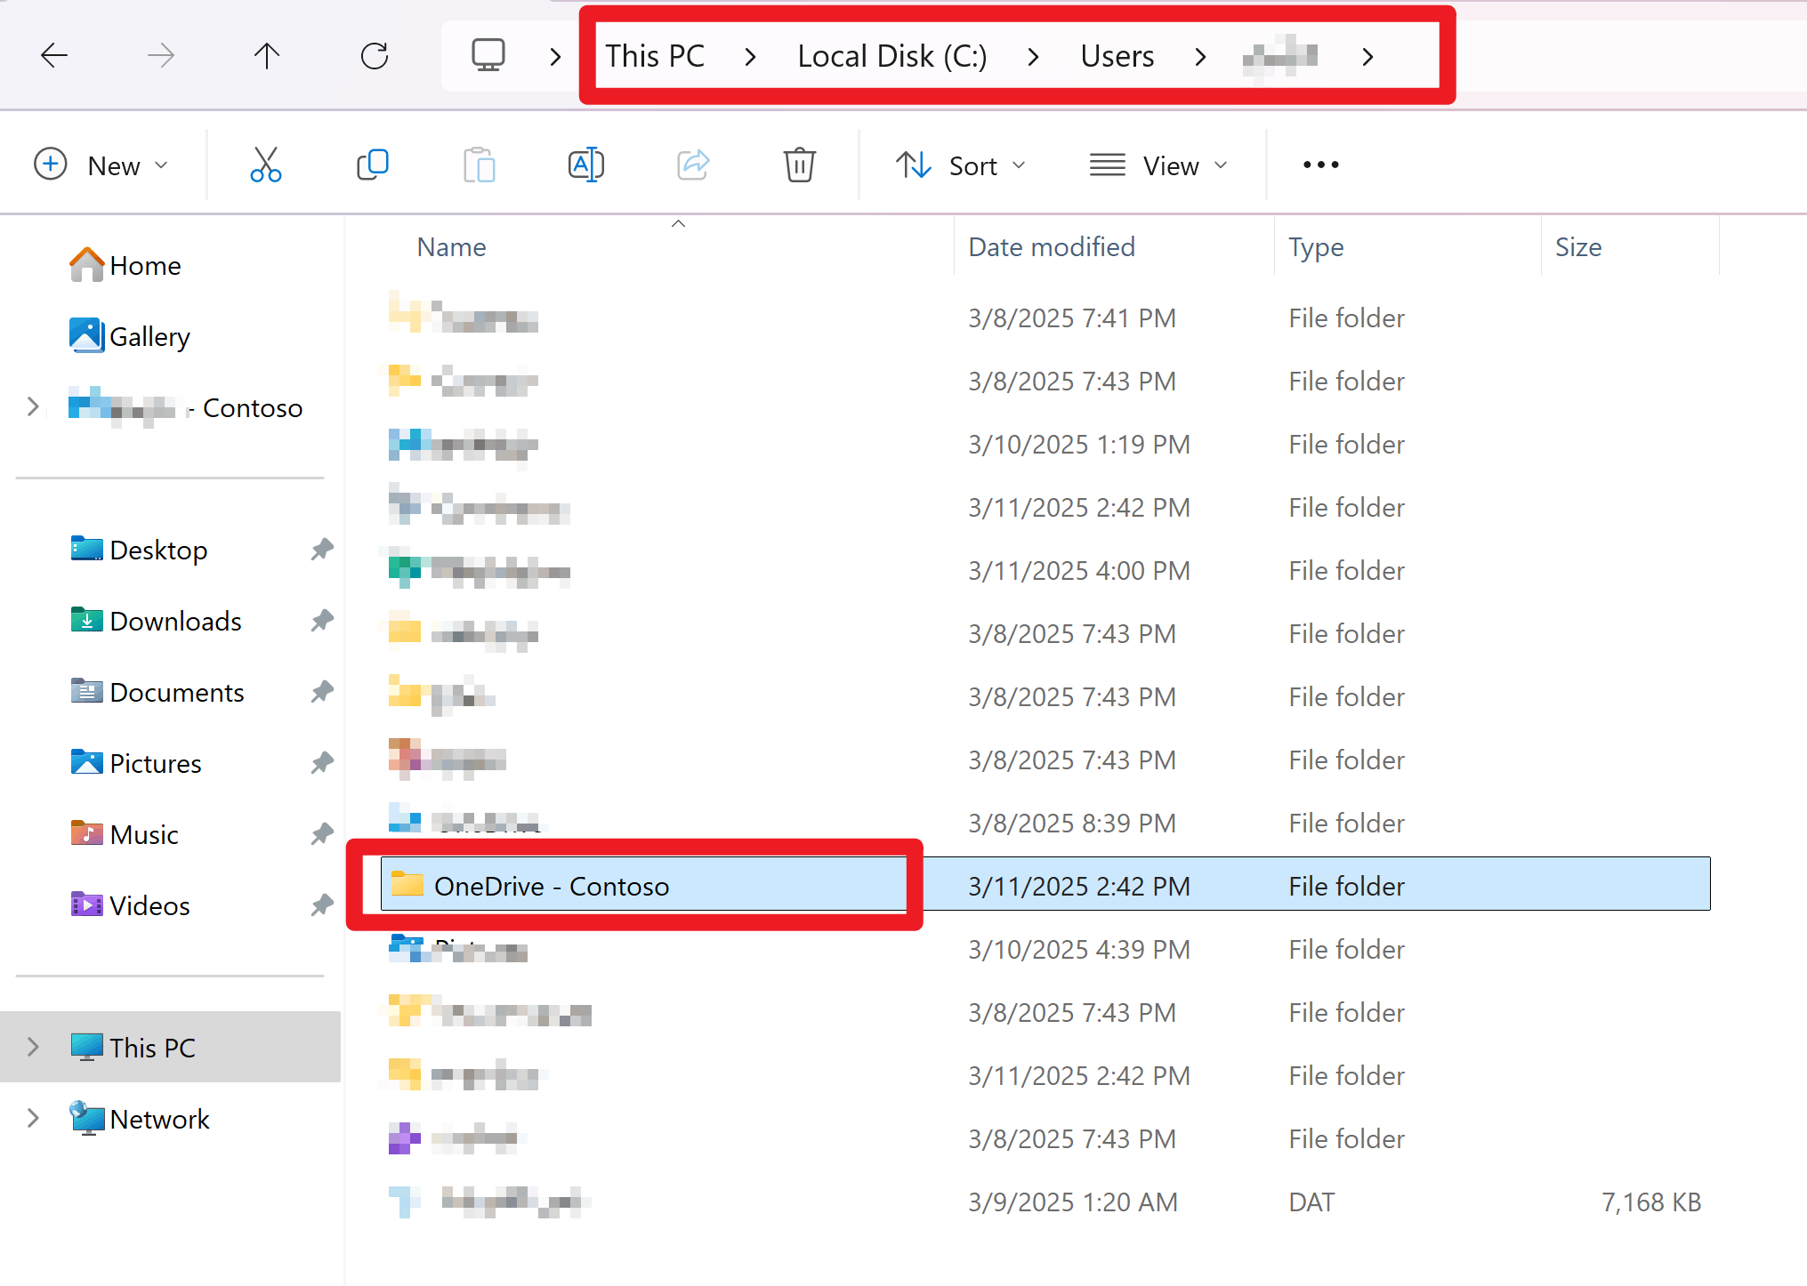The height and width of the screenshot is (1286, 1807).
Task: Click Local Disk (C:) in the breadcrumb
Action: (892, 56)
